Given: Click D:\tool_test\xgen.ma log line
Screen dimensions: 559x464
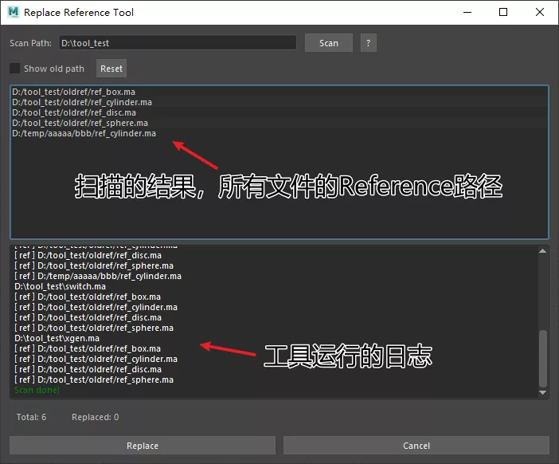Looking at the screenshot, I should 57,338.
